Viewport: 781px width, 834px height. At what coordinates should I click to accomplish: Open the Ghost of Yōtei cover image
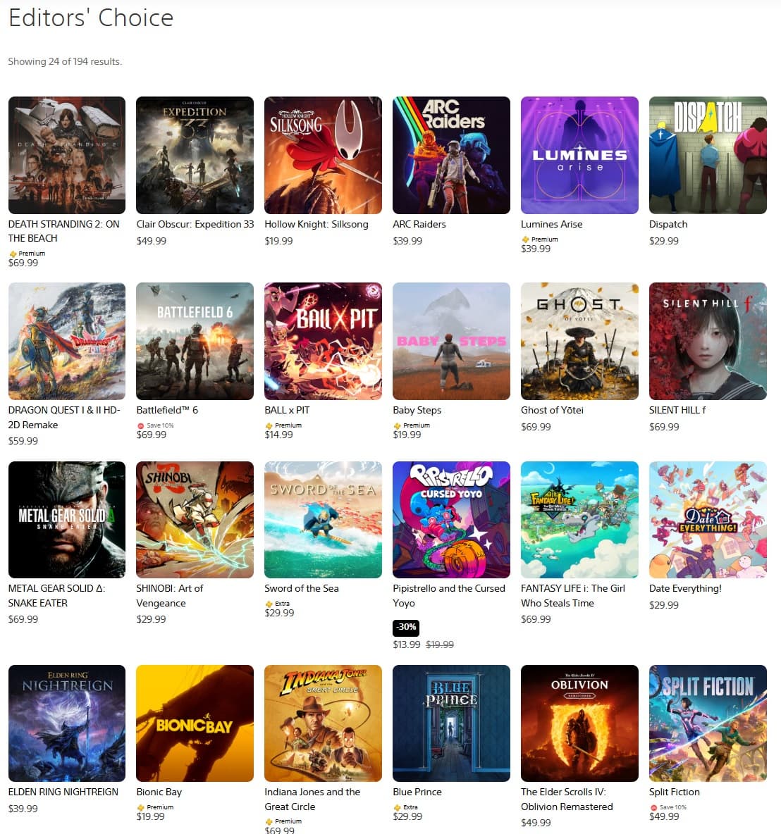pyautogui.click(x=580, y=341)
